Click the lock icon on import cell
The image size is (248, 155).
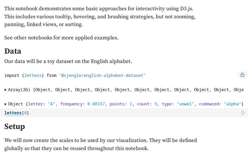point(242,75)
